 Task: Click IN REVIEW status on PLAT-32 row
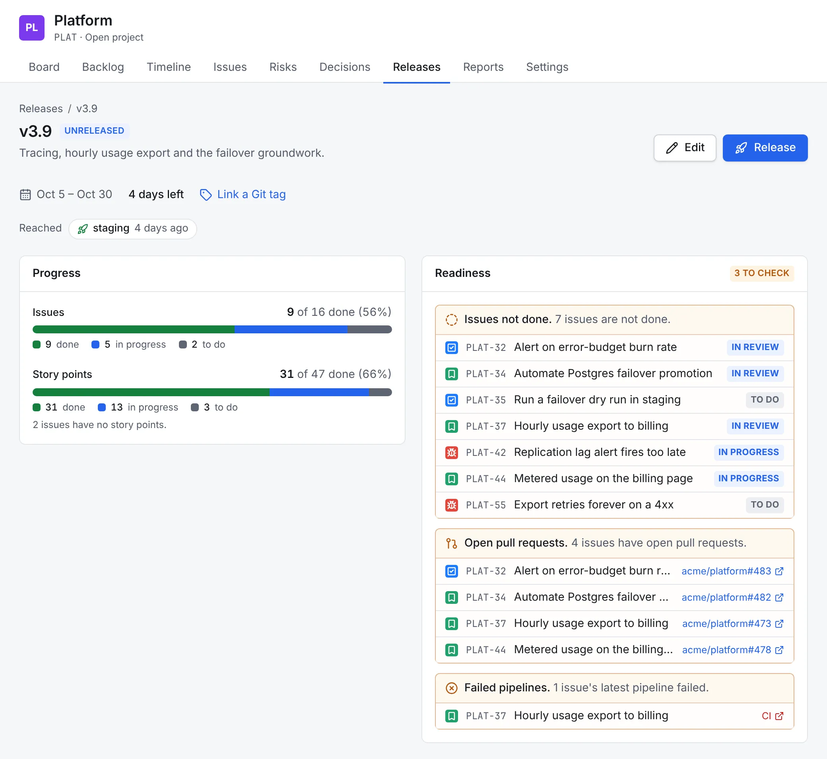click(755, 347)
